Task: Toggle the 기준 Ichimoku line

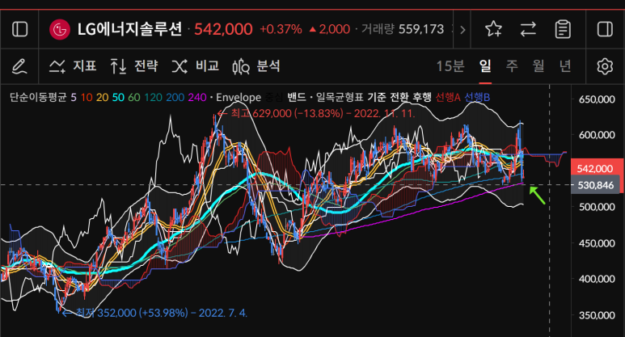Action: (x=376, y=97)
